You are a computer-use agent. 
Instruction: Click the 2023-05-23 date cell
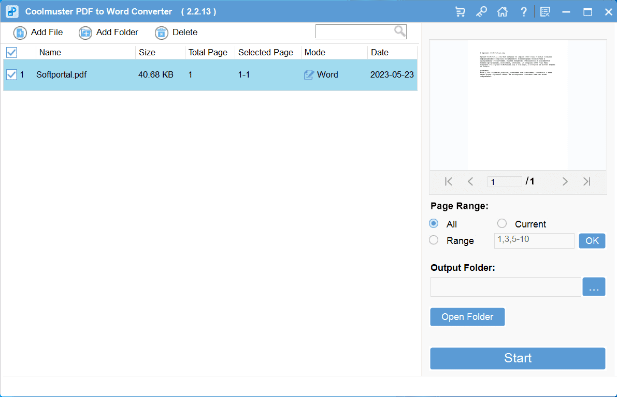pos(392,74)
